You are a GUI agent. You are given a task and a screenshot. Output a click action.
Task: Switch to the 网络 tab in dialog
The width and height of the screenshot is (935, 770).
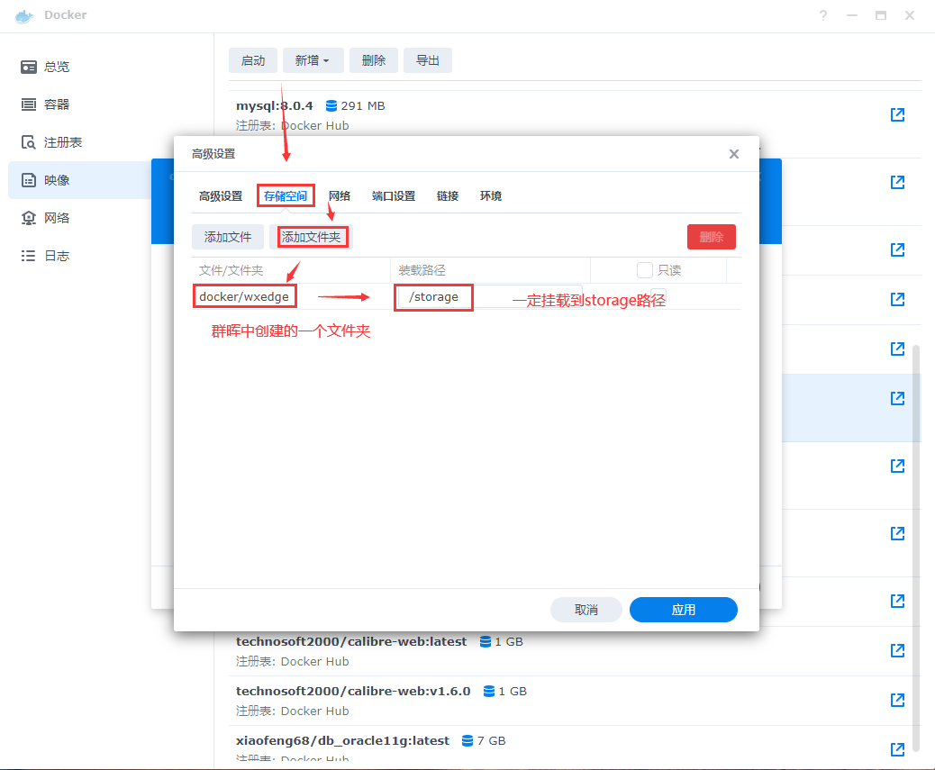pos(340,195)
